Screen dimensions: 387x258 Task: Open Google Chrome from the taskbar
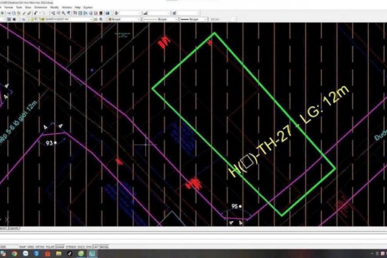point(14,254)
